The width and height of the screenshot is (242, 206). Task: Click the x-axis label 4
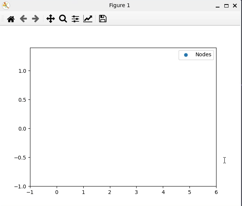[163, 192]
